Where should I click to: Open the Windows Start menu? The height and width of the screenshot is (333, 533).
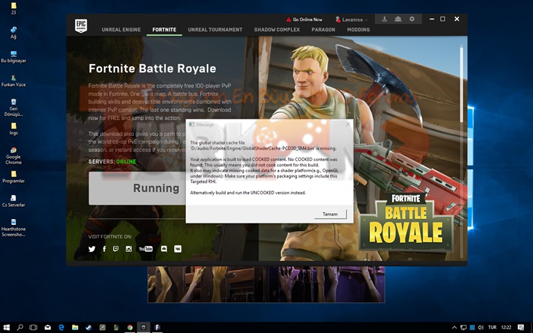tap(6, 327)
